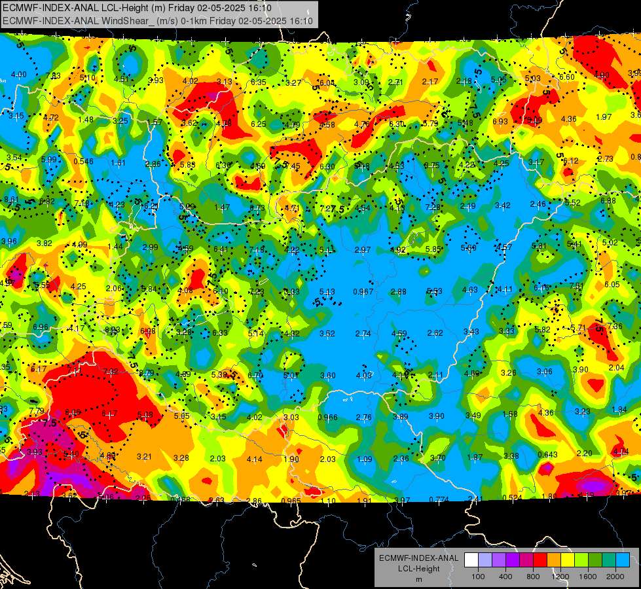
Task: Click legend tick label '800'
Action: pyautogui.click(x=533, y=577)
